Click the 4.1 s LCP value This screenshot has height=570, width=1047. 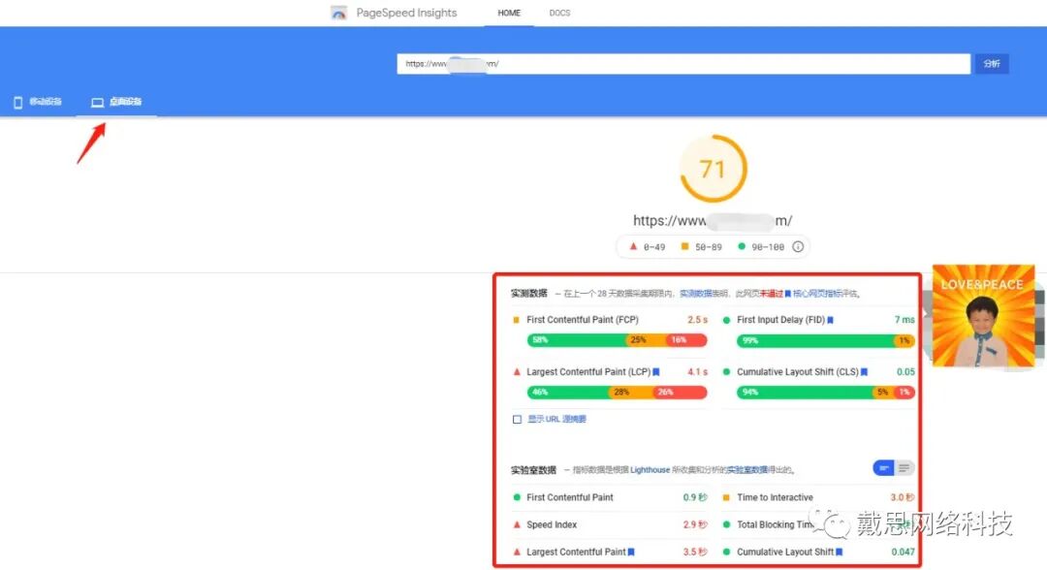coord(697,372)
